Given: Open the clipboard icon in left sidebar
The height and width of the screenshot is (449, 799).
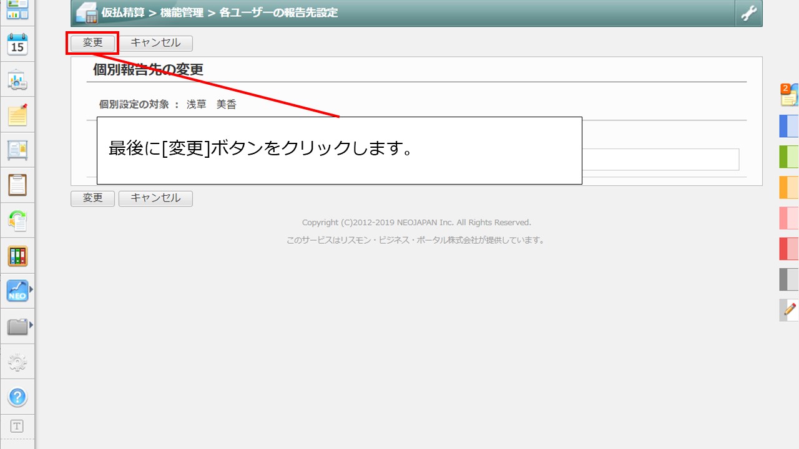Looking at the screenshot, I should 17,185.
